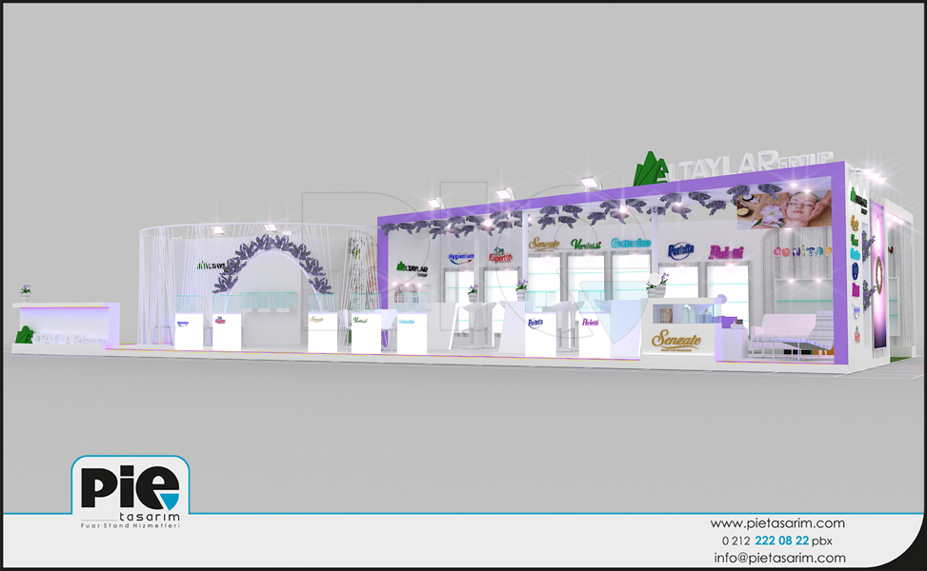Select the info@pietasarim.com email address
This screenshot has height=571, width=927.
coord(779,558)
